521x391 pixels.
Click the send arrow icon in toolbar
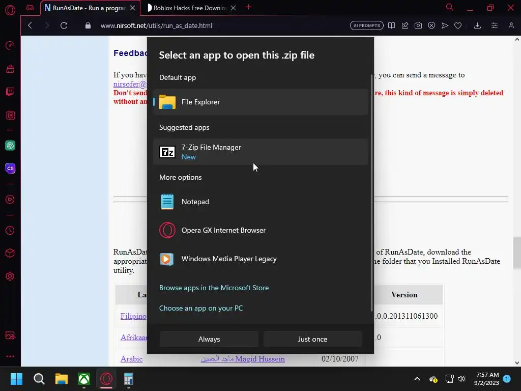coord(445,25)
